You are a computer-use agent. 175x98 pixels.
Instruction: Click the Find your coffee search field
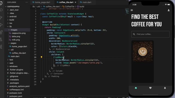point(150,34)
